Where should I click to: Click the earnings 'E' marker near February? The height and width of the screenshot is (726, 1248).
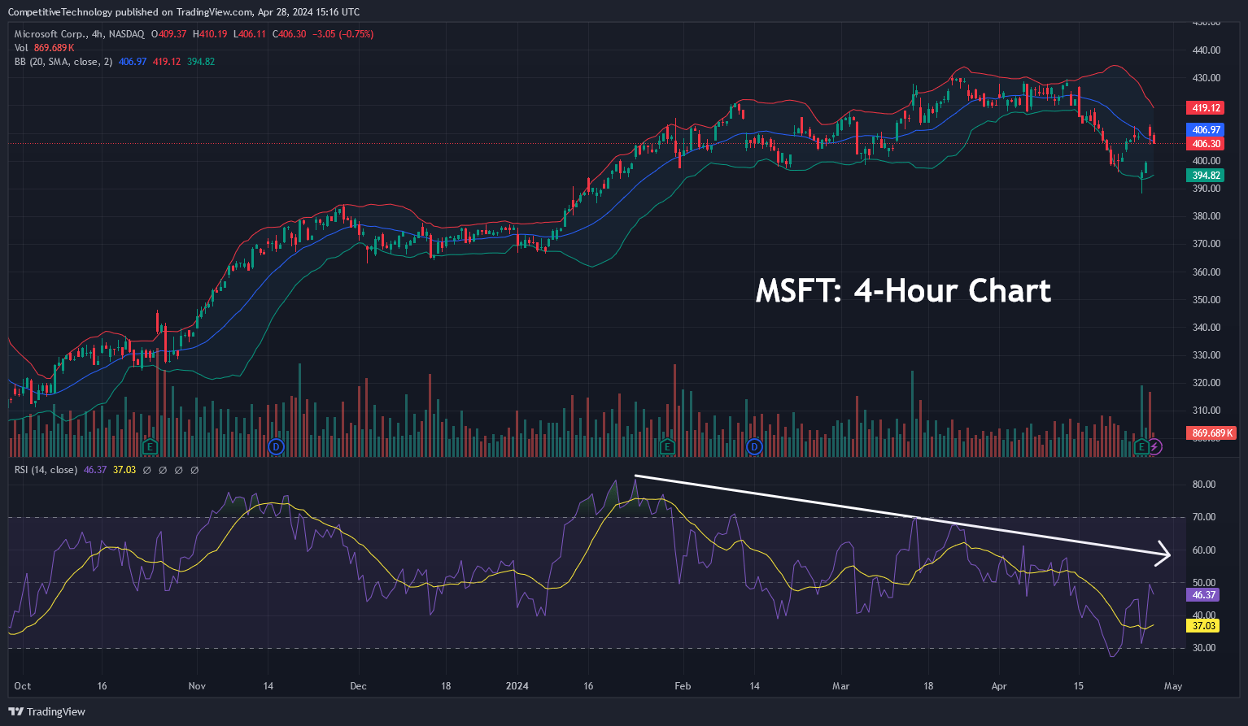coord(668,447)
